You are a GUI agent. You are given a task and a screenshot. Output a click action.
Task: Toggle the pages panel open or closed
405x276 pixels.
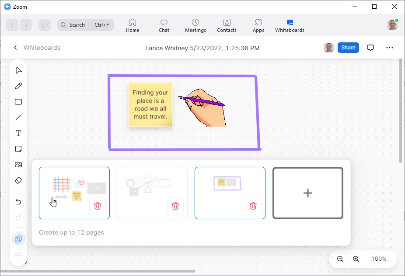coord(18,239)
